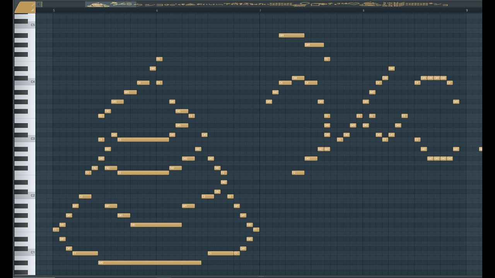Click bar 8 on the timeline ruler
The height and width of the screenshot is (278, 495).
(x=364, y=10)
